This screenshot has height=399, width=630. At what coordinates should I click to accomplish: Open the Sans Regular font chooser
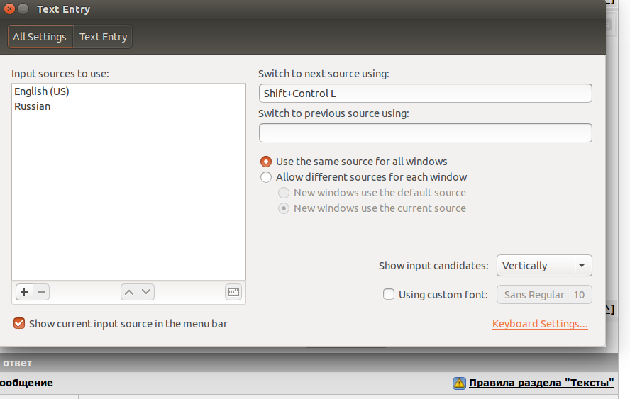(544, 295)
